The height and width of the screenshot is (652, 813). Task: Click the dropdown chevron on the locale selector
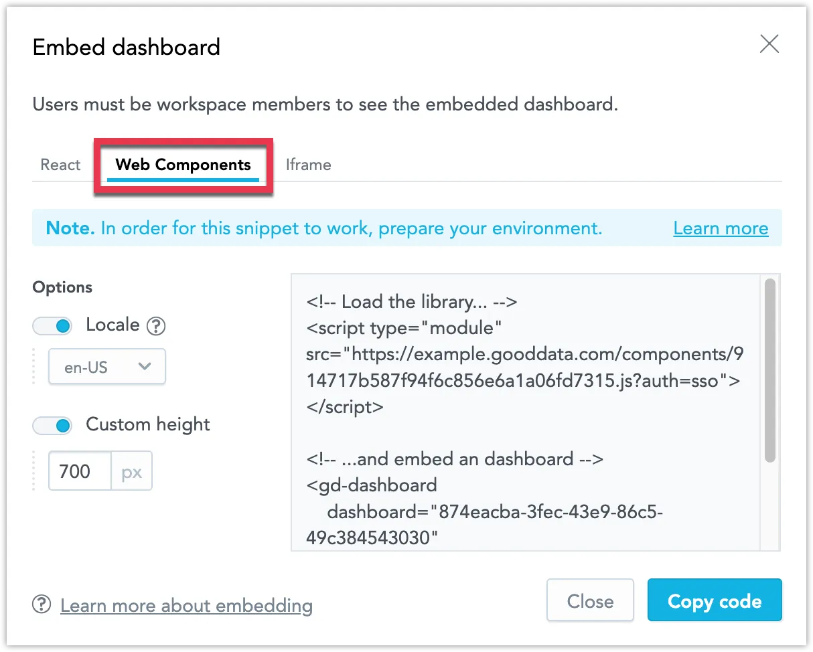[145, 366]
